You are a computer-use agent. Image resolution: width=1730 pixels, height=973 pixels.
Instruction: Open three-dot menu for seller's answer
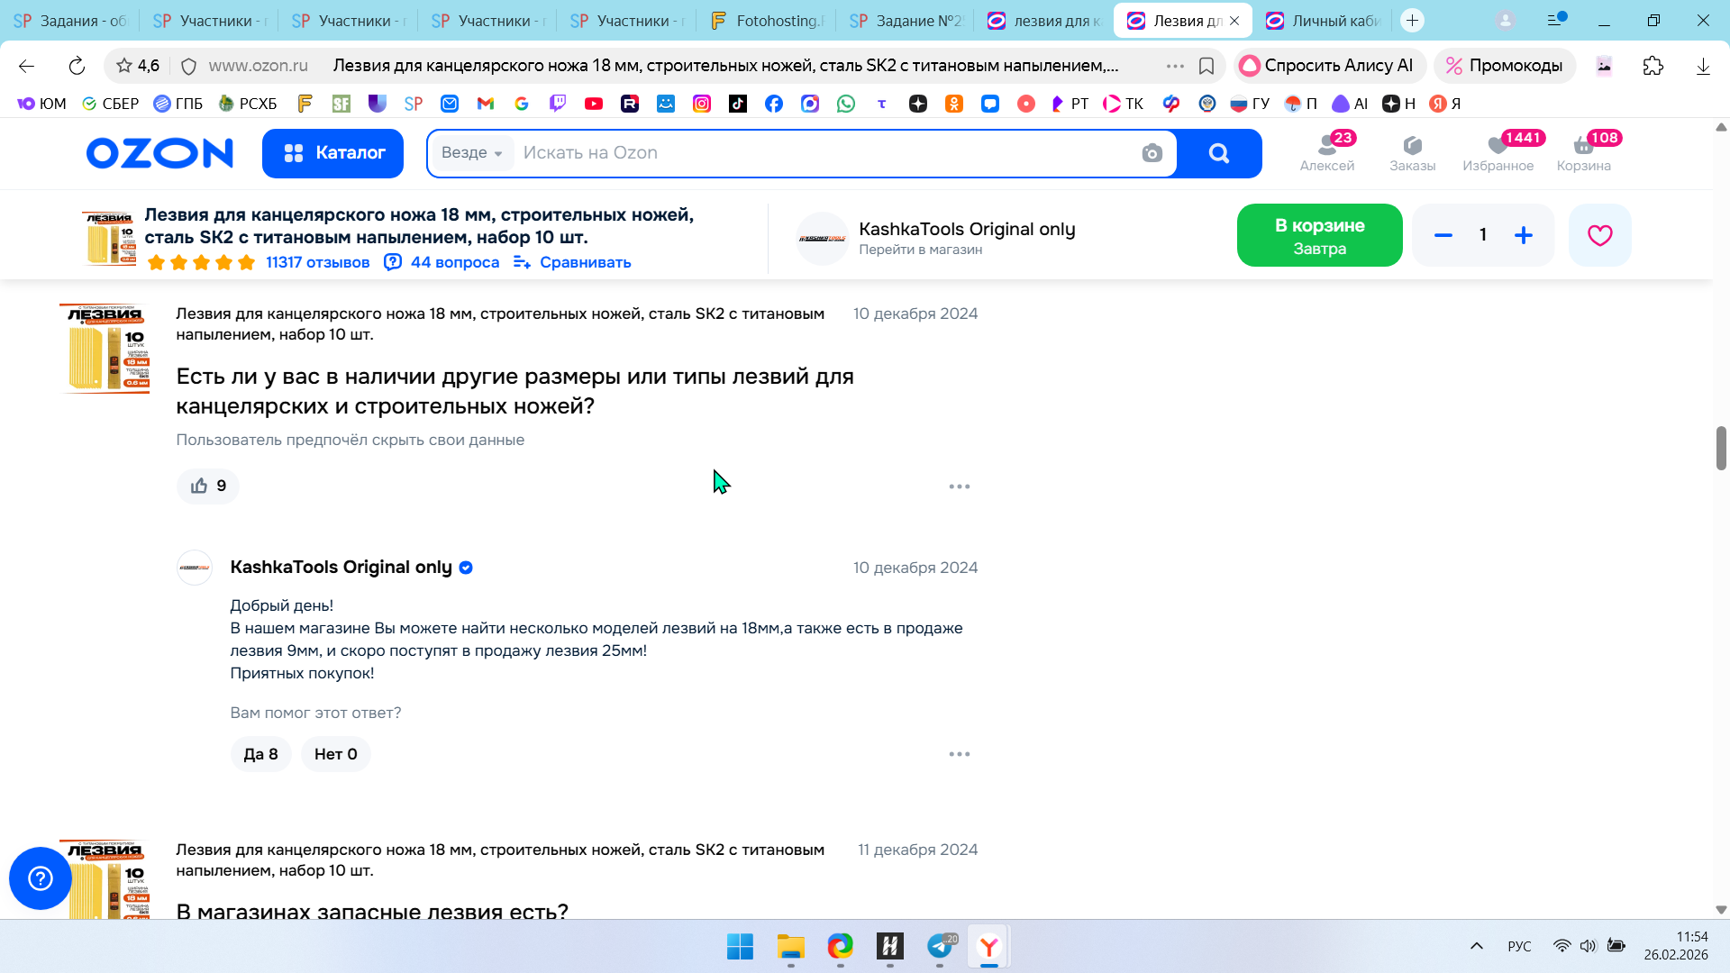point(959,754)
